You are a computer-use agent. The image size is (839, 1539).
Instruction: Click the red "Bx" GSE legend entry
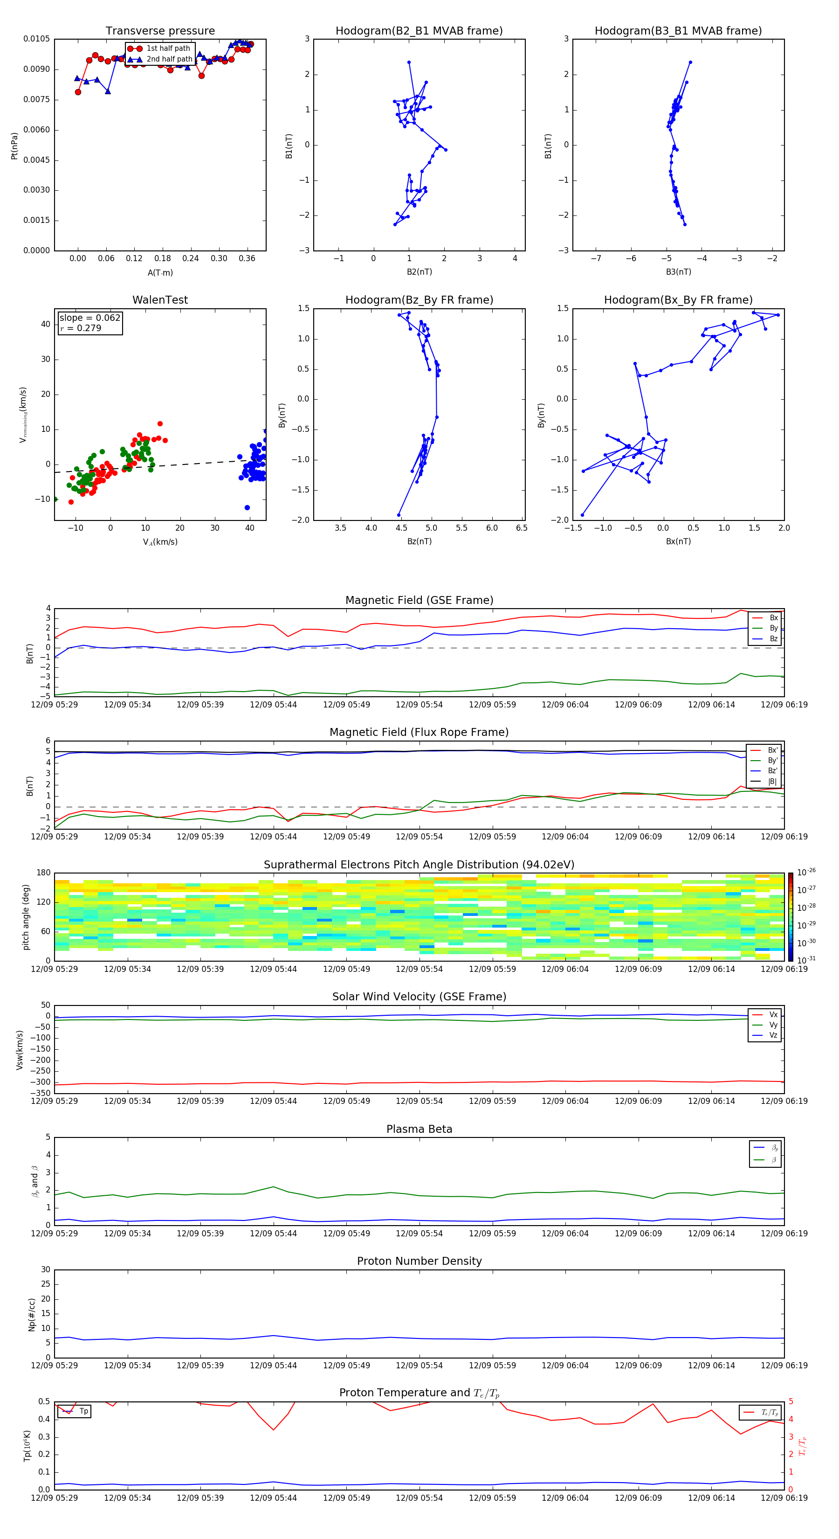(765, 618)
